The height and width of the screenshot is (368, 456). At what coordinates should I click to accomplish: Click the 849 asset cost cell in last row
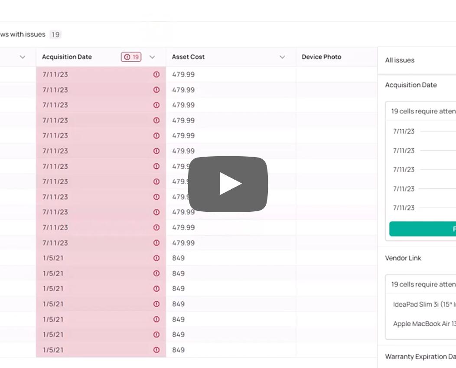pyautogui.click(x=178, y=350)
